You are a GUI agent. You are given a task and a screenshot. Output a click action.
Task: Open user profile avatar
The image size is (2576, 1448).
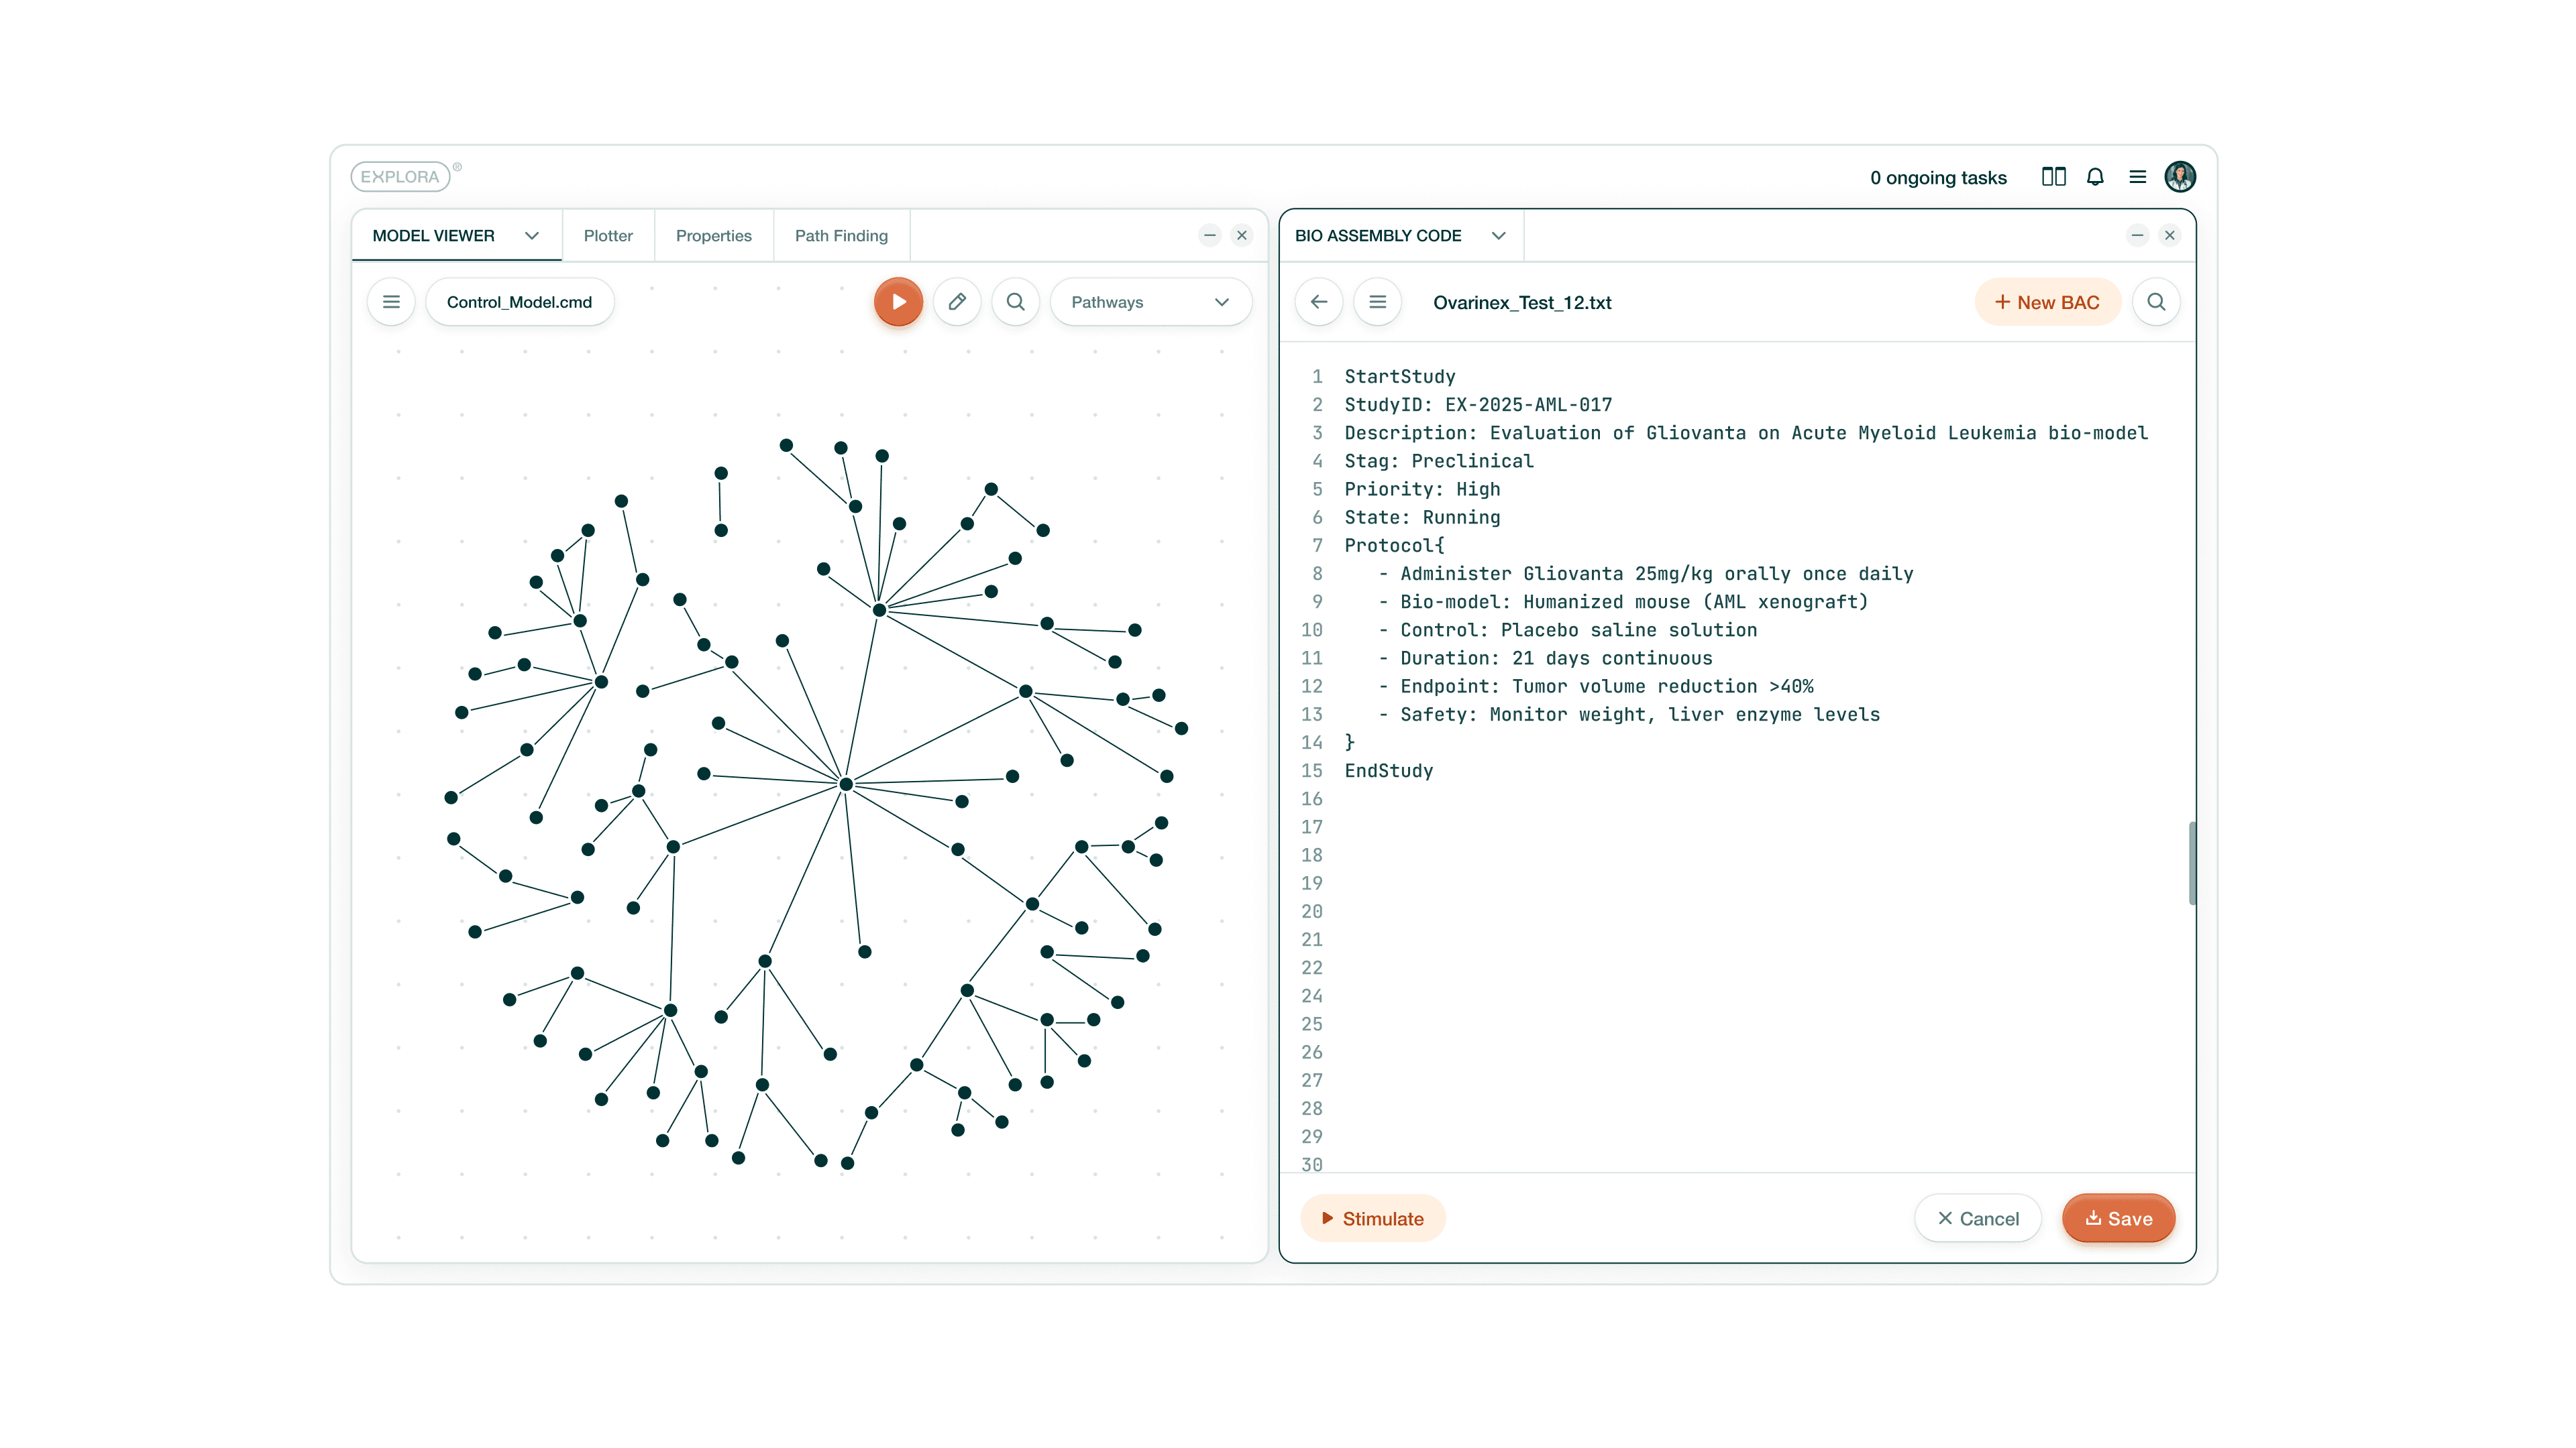pyautogui.click(x=2179, y=177)
